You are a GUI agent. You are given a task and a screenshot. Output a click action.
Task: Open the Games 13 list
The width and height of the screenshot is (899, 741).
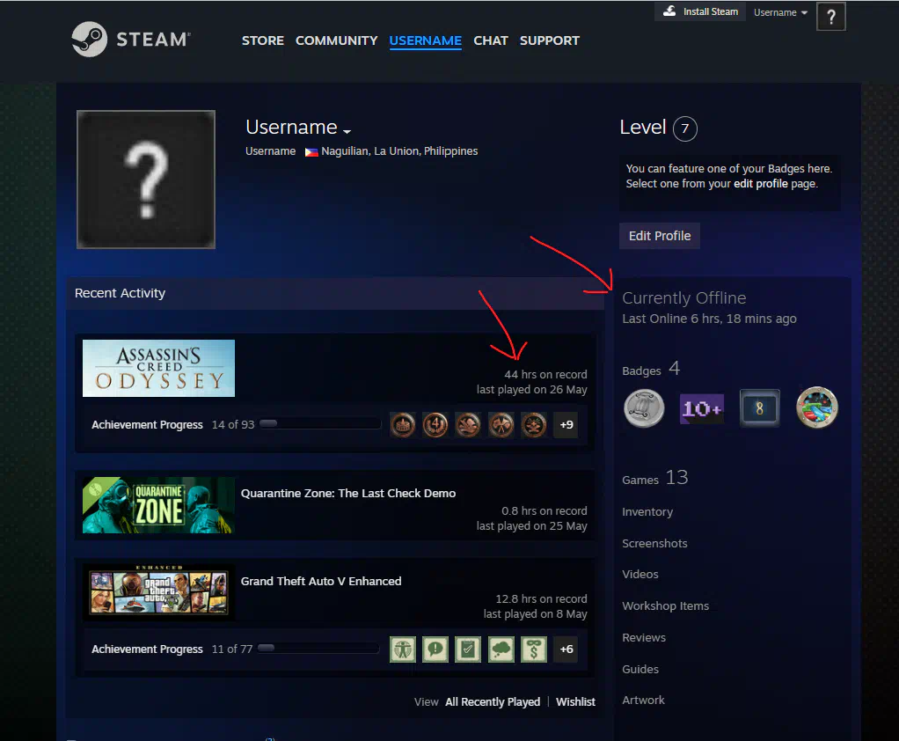tap(654, 478)
